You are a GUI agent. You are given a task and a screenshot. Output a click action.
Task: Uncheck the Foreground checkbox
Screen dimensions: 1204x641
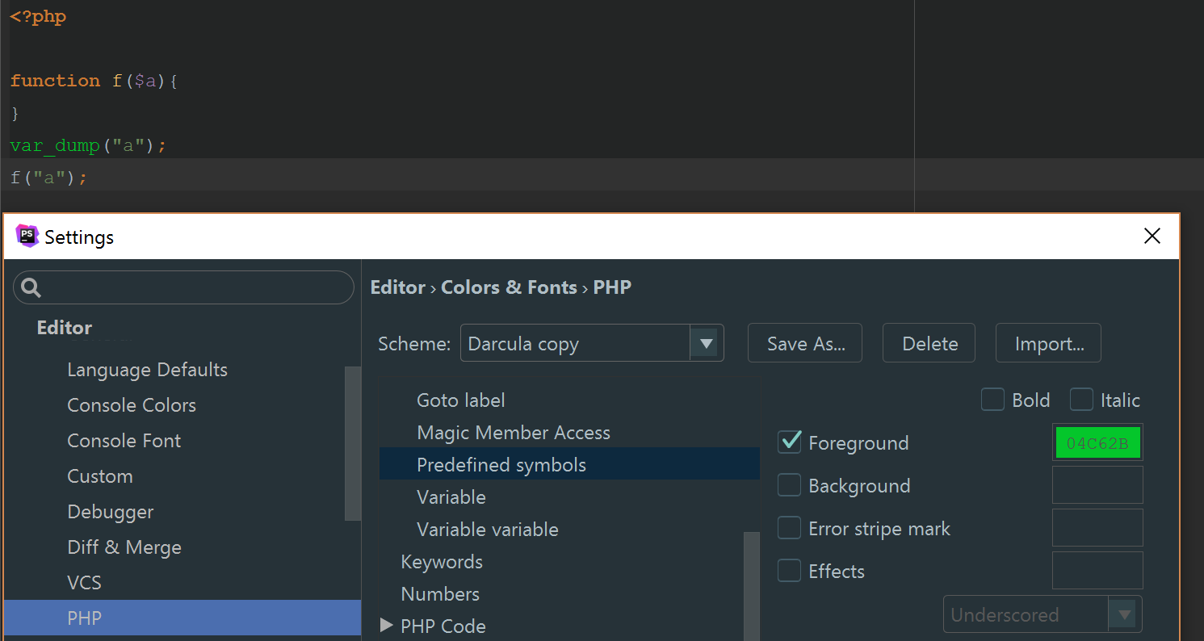click(x=789, y=442)
